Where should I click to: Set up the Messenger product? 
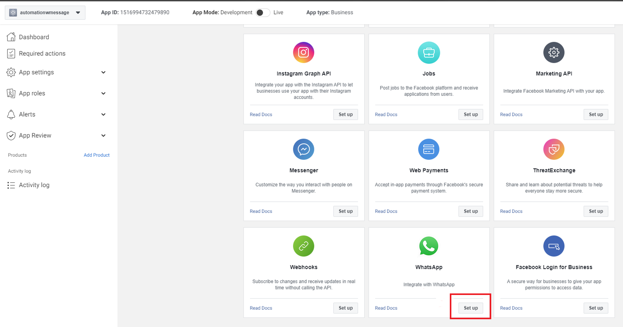point(345,211)
